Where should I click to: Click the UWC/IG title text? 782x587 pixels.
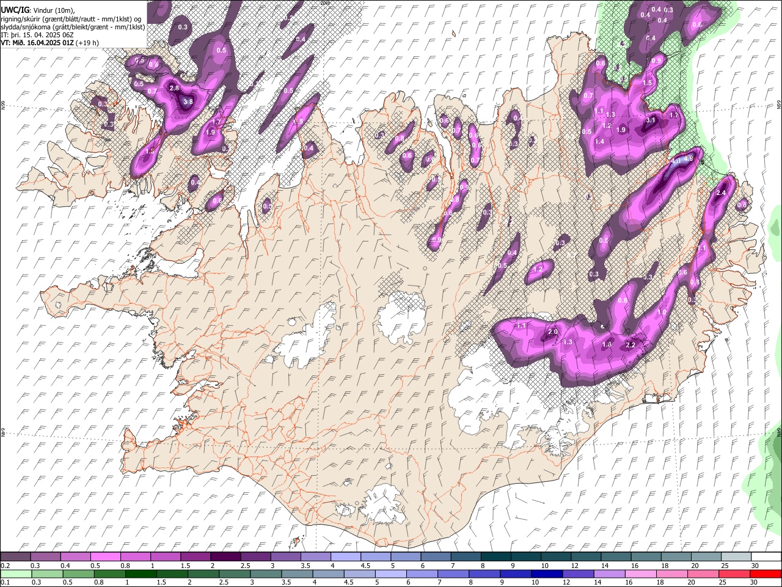tap(14, 9)
